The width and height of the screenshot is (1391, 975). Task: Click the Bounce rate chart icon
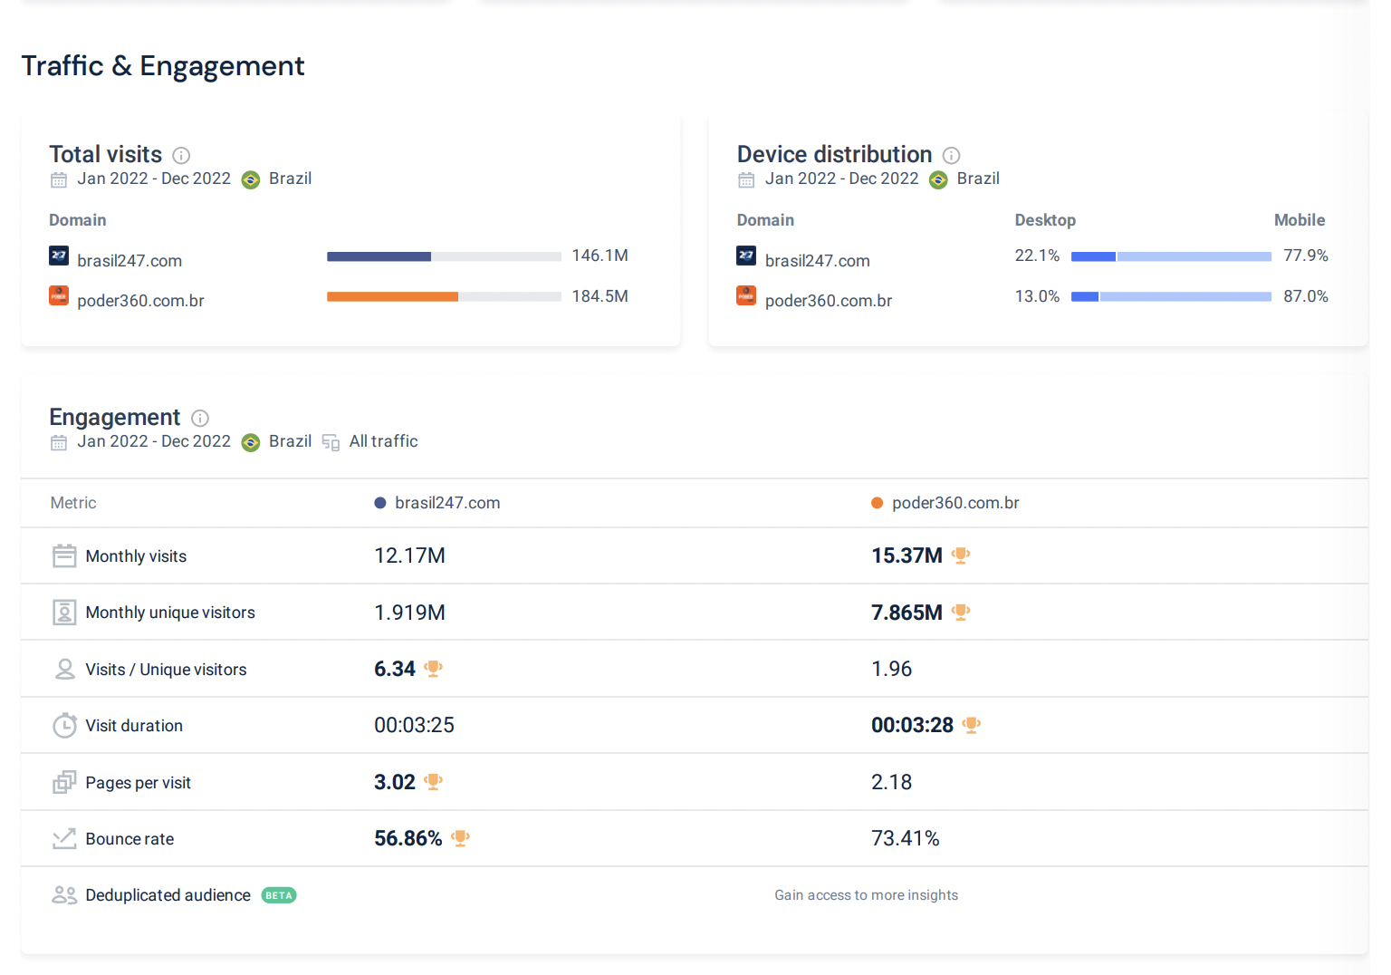(x=64, y=839)
